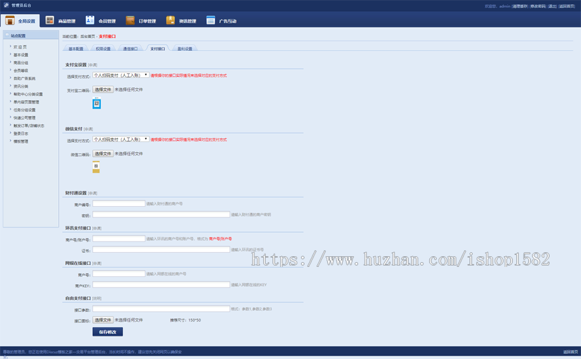Open 微信支付 payment method dropdown
This screenshot has width=581, height=359.
121,139
